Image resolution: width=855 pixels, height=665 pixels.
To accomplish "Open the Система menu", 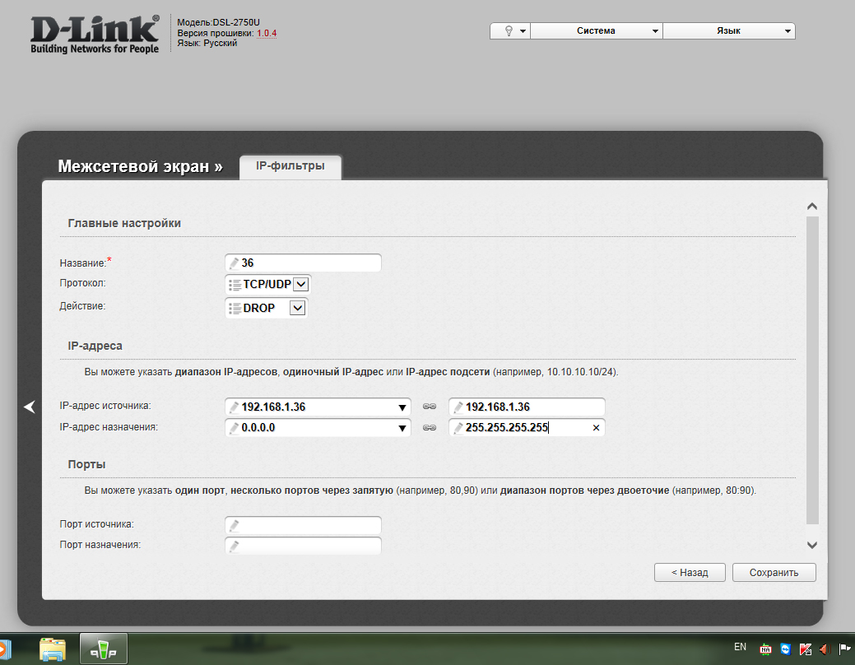I will (x=596, y=30).
